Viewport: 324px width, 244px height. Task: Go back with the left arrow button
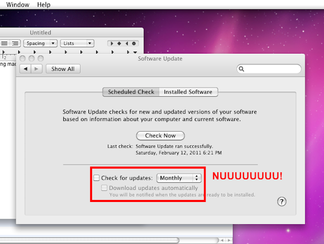[25, 69]
